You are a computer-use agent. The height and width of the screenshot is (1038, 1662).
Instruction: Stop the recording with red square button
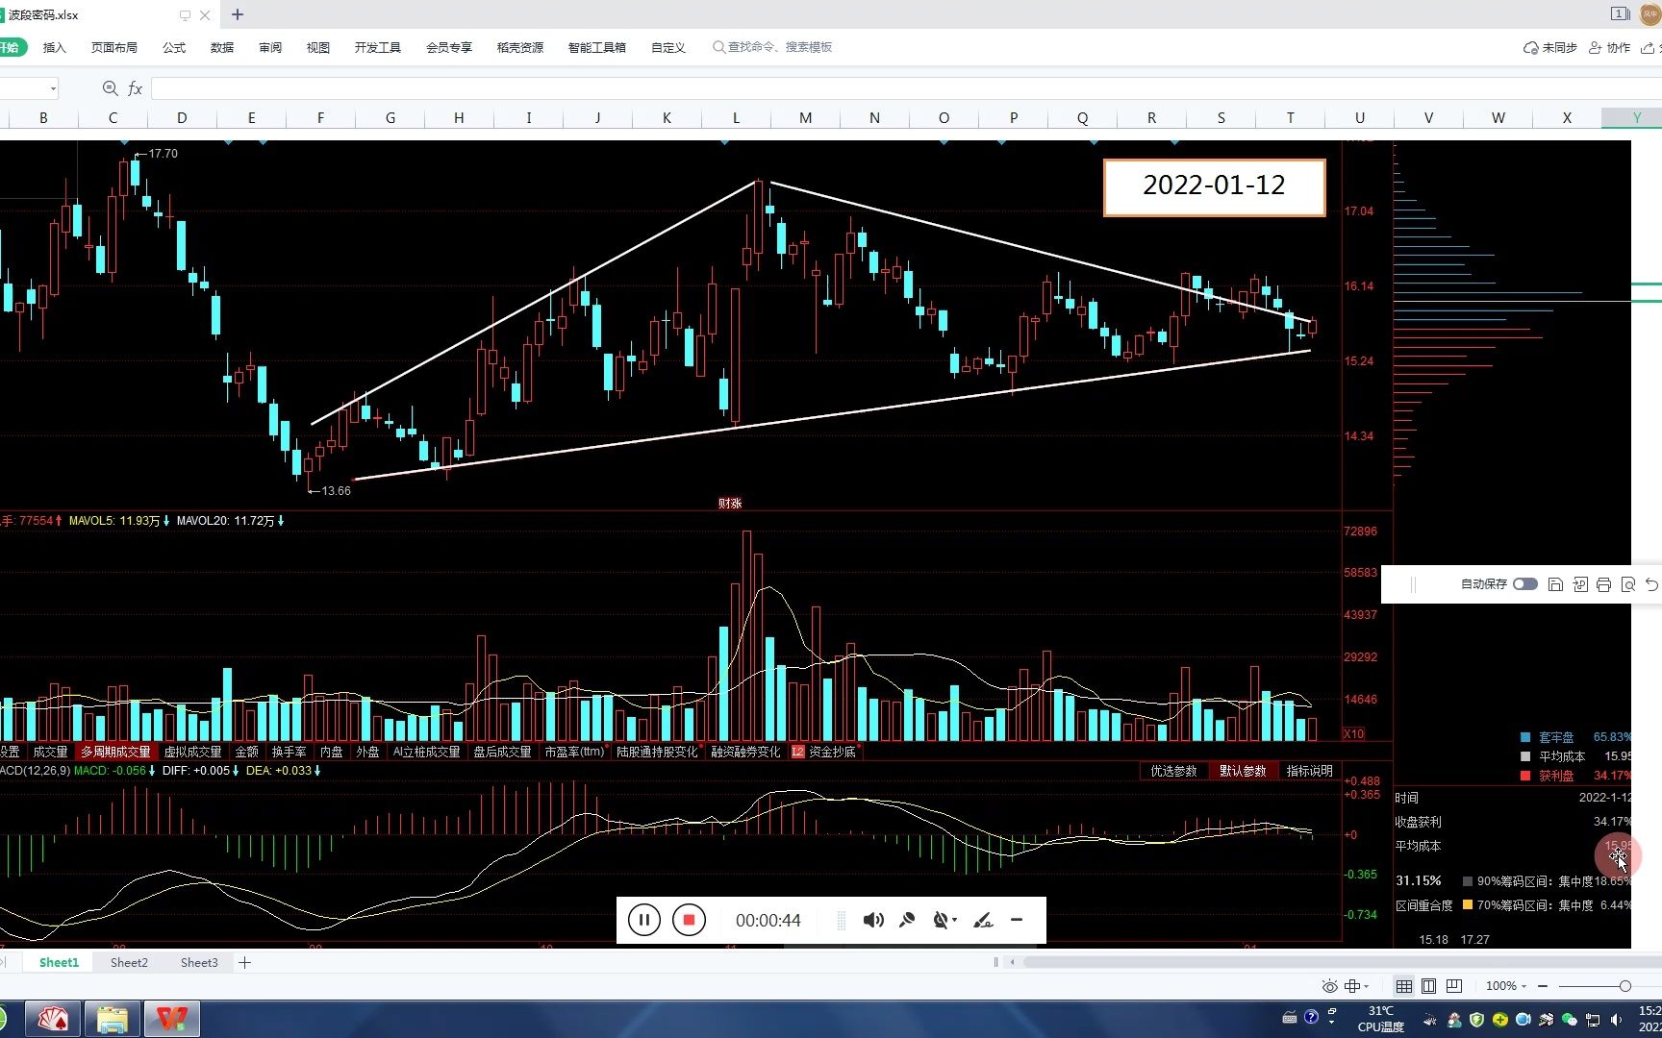point(689,920)
